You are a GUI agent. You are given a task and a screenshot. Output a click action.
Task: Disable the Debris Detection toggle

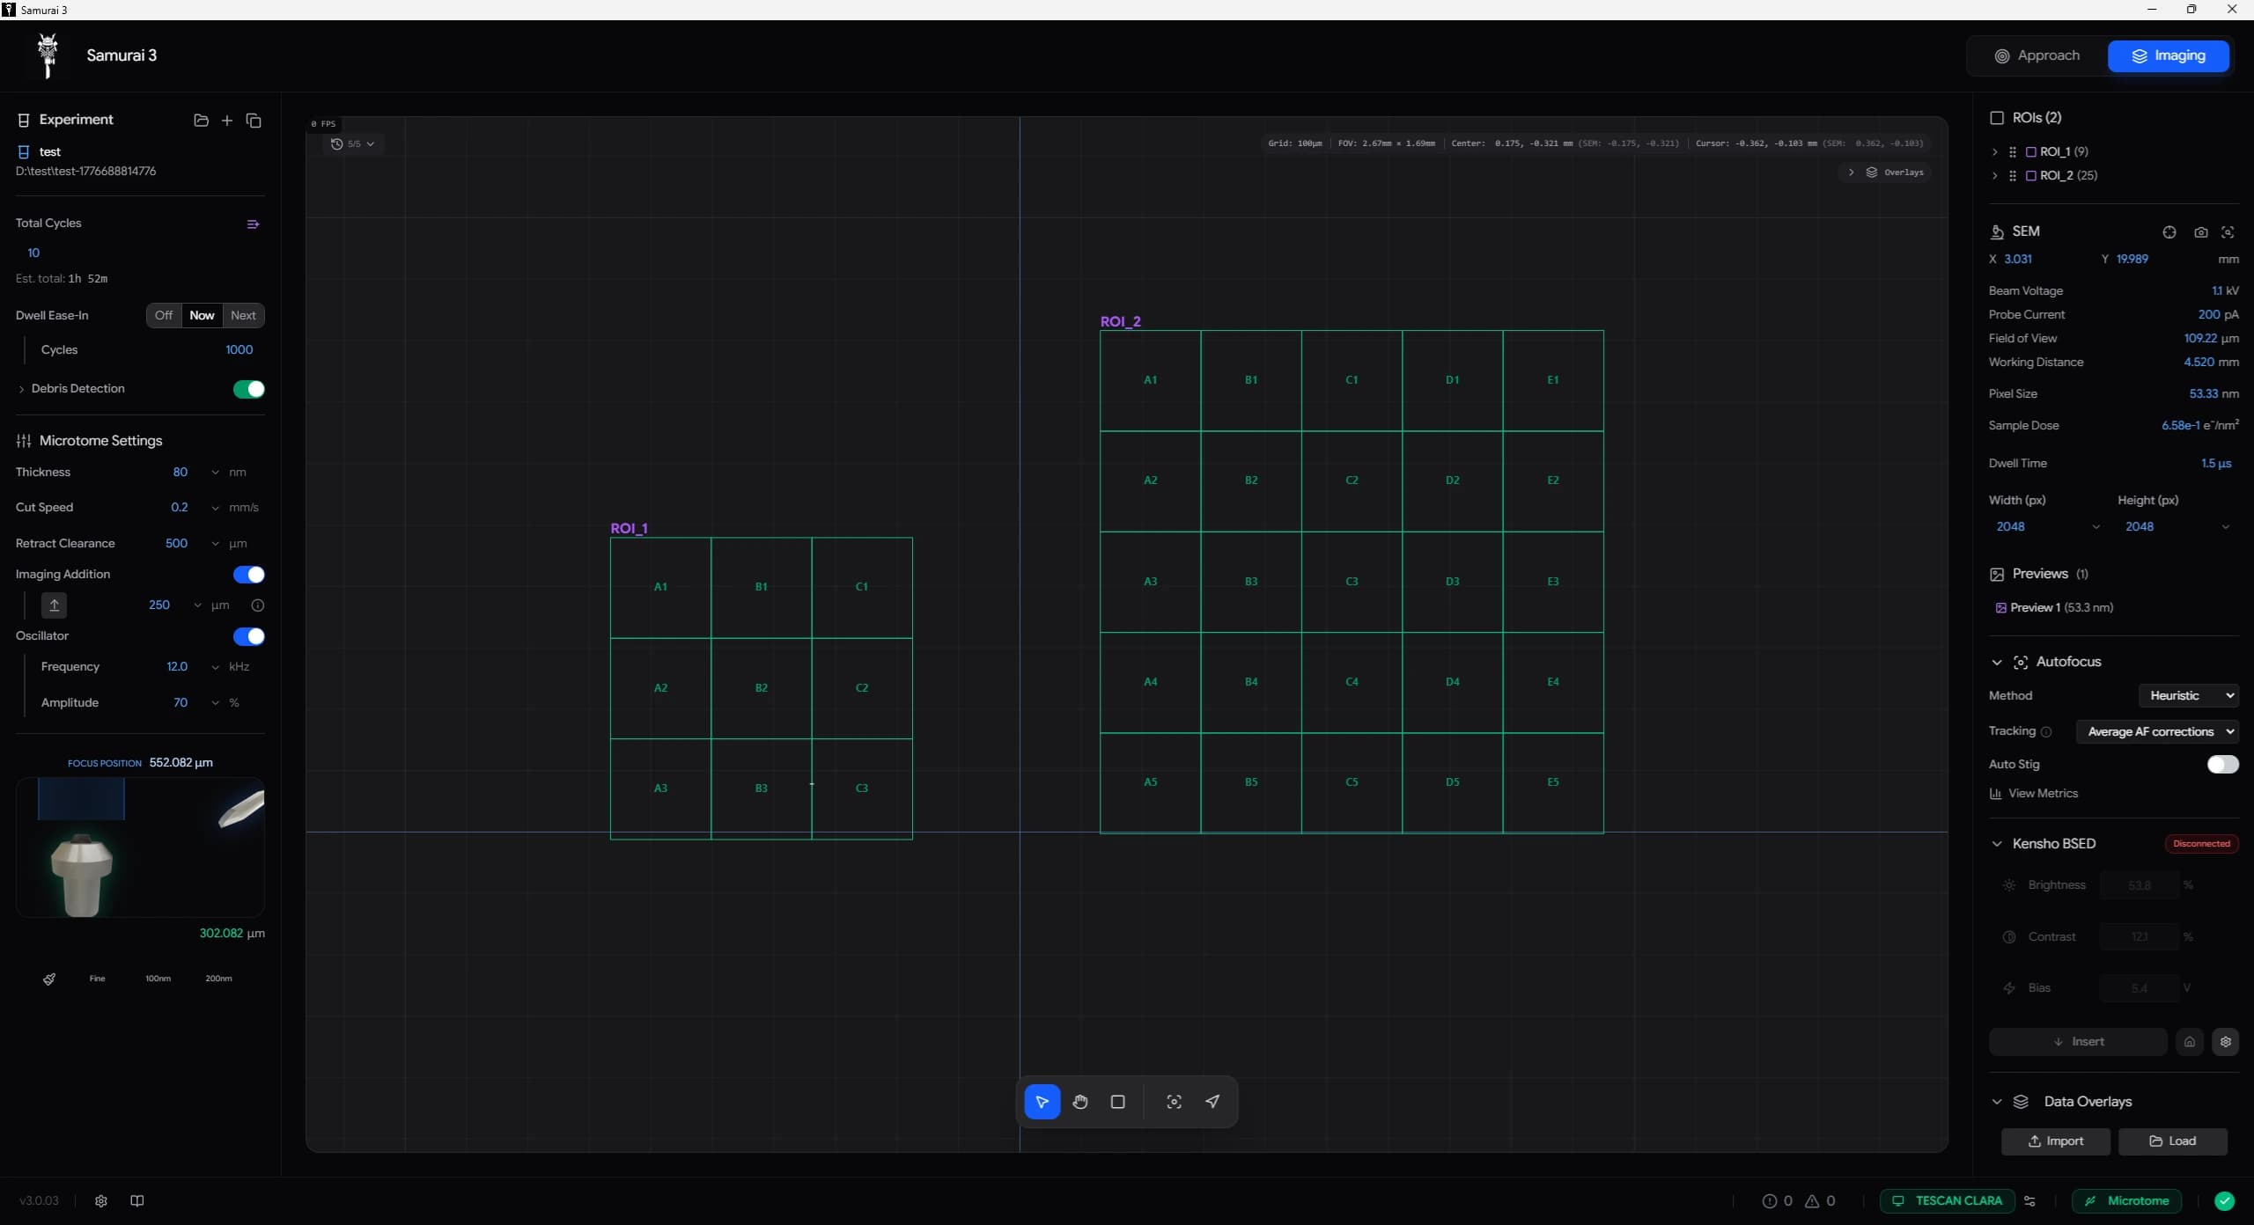(248, 389)
